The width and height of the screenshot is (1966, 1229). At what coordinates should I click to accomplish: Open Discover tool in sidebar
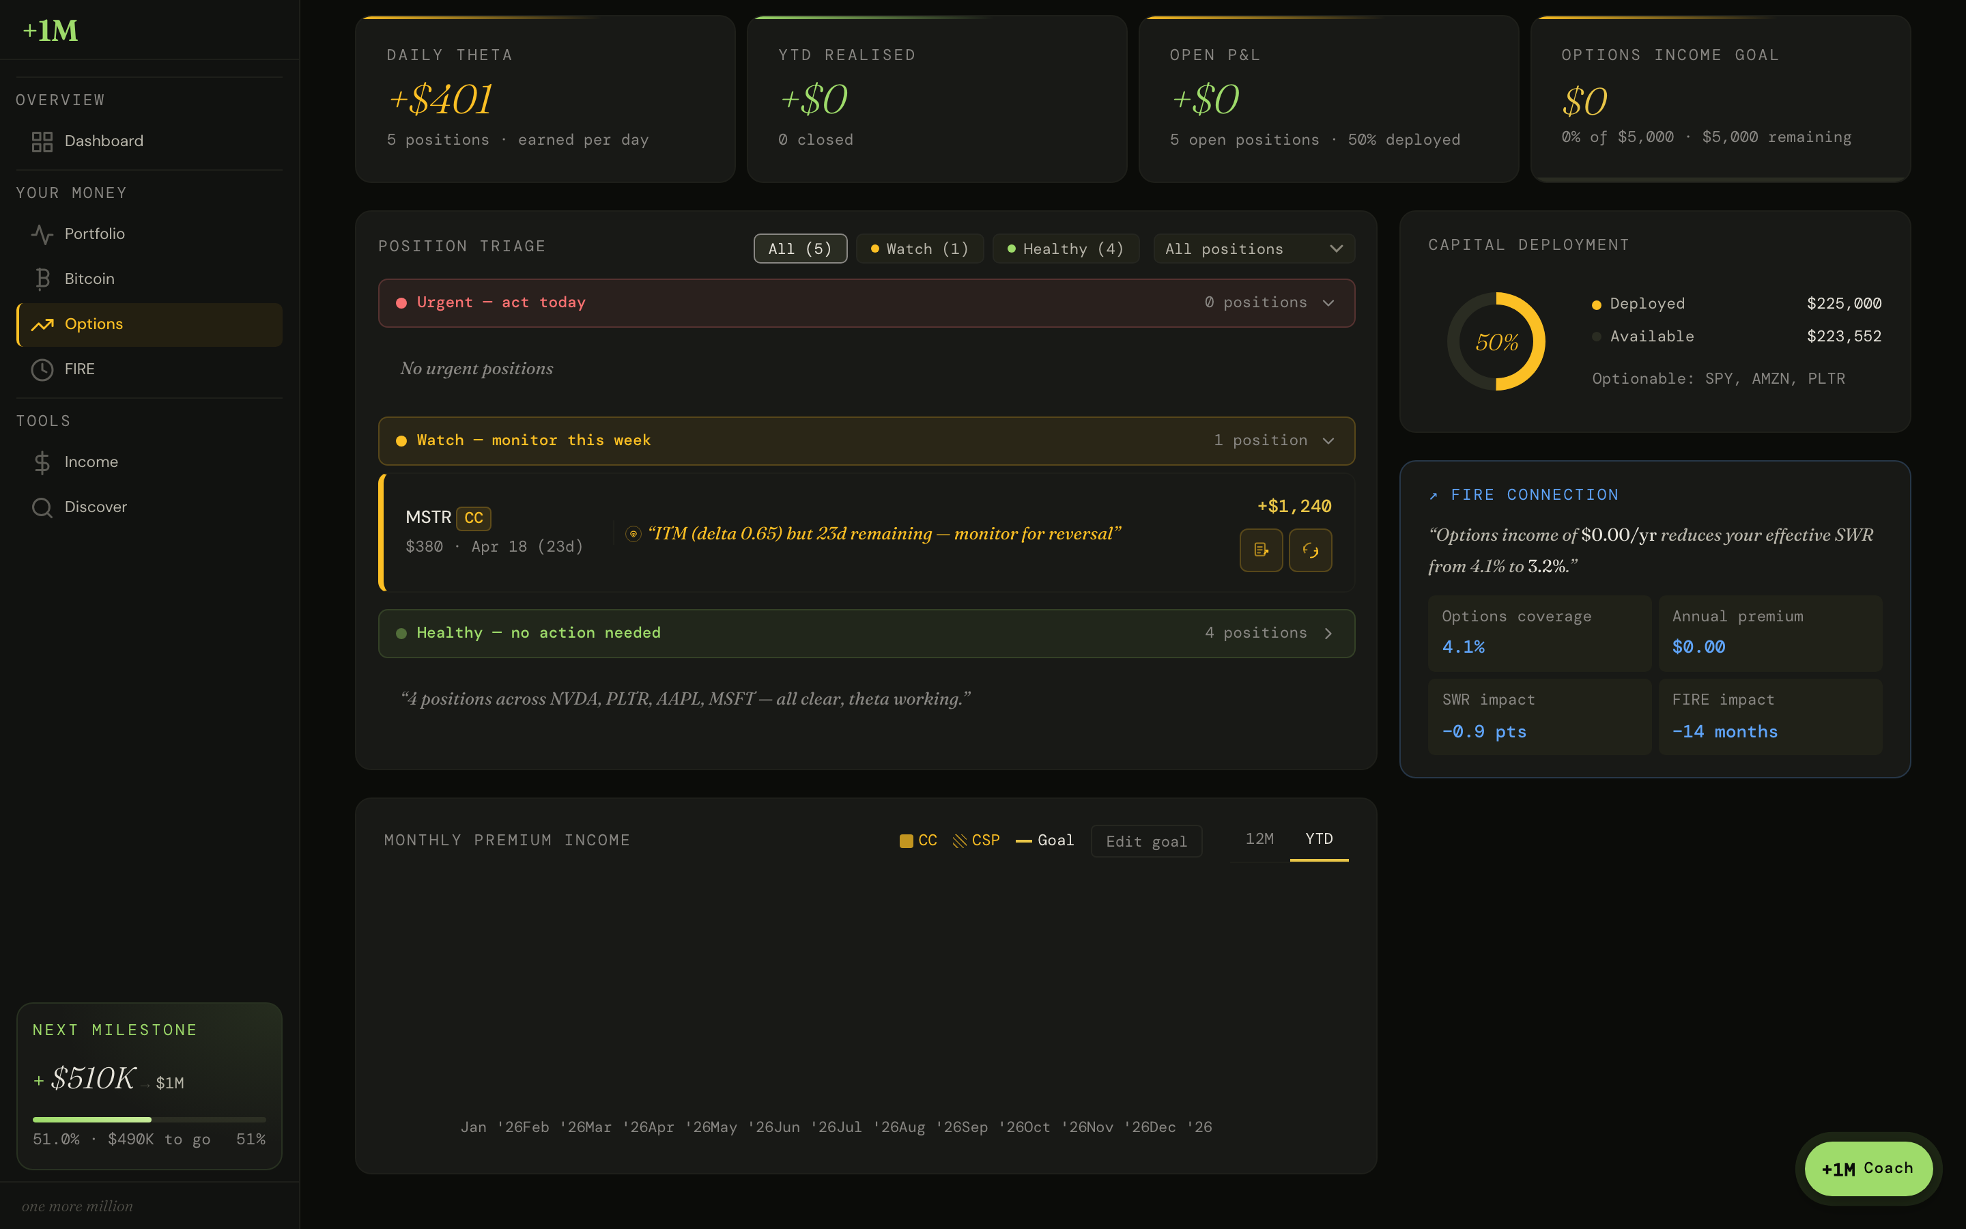point(149,507)
